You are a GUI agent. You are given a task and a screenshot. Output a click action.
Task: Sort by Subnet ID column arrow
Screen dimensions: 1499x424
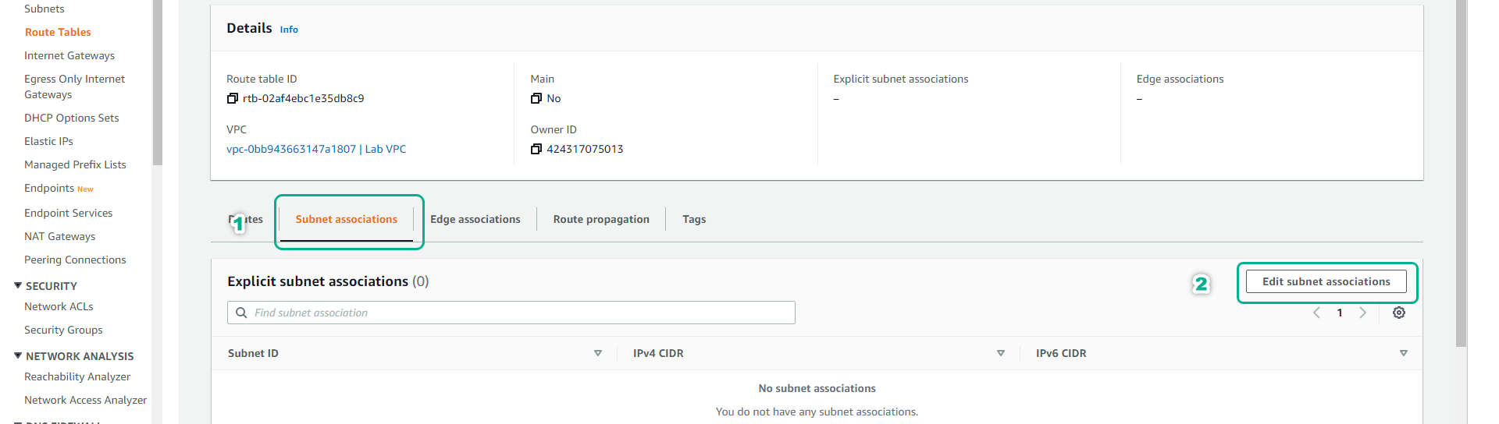pos(598,353)
